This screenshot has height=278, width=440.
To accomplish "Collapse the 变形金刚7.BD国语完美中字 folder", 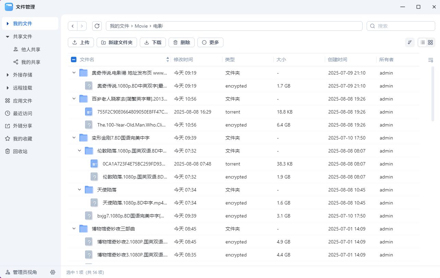I will (x=74, y=138).
